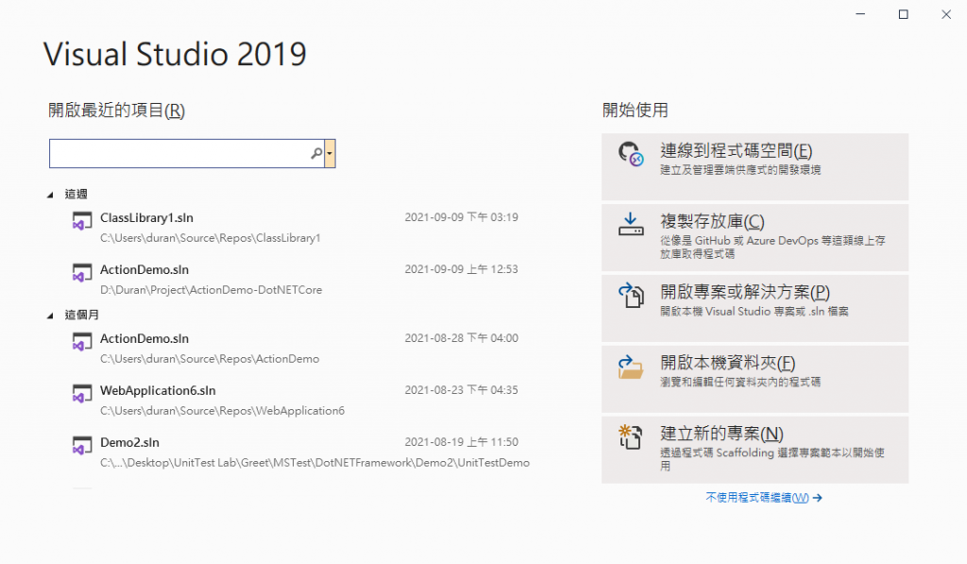
Task: Collapse the 這個月 group
Action: tap(51, 316)
